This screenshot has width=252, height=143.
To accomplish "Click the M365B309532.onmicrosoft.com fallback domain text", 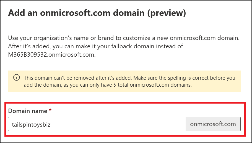I will click(x=52, y=55).
